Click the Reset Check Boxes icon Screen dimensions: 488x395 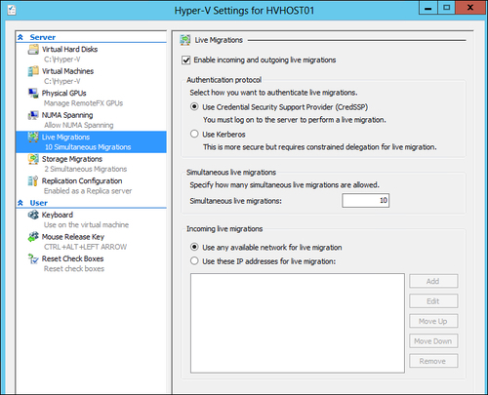[33, 258]
